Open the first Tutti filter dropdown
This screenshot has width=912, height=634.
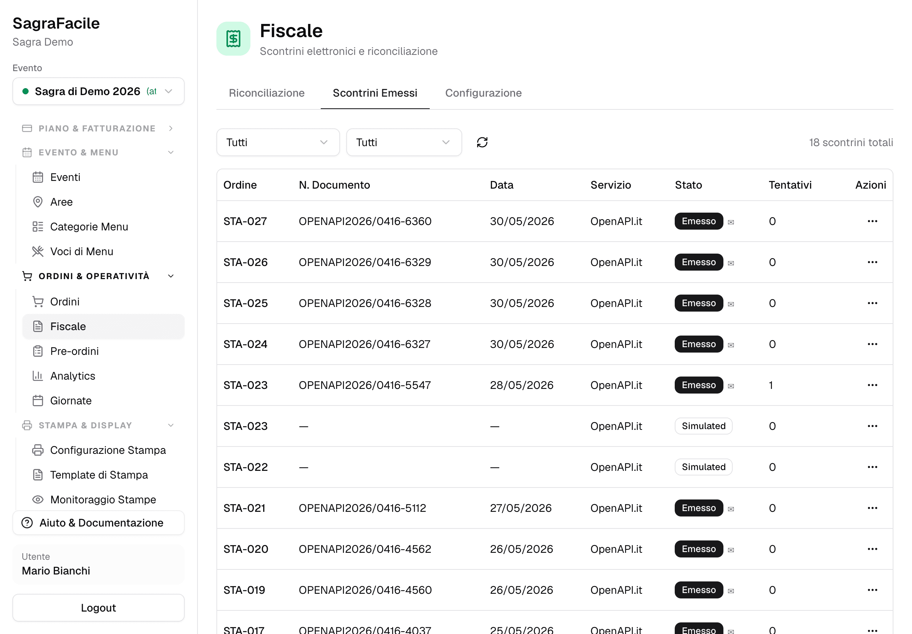click(277, 142)
